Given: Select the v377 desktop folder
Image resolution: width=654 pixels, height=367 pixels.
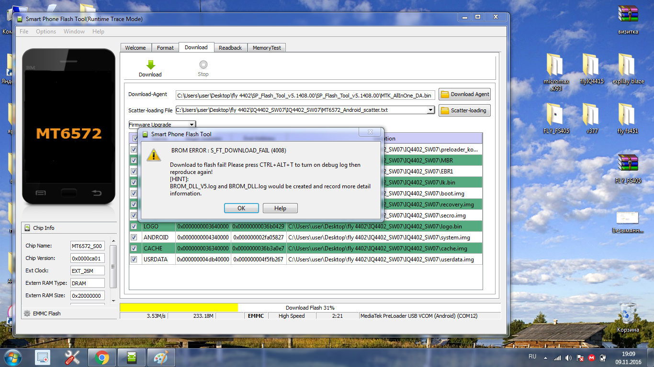Looking at the screenshot, I should tap(592, 119).
